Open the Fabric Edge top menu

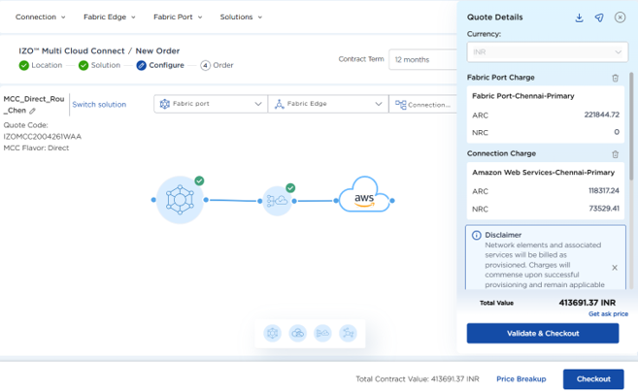click(110, 17)
